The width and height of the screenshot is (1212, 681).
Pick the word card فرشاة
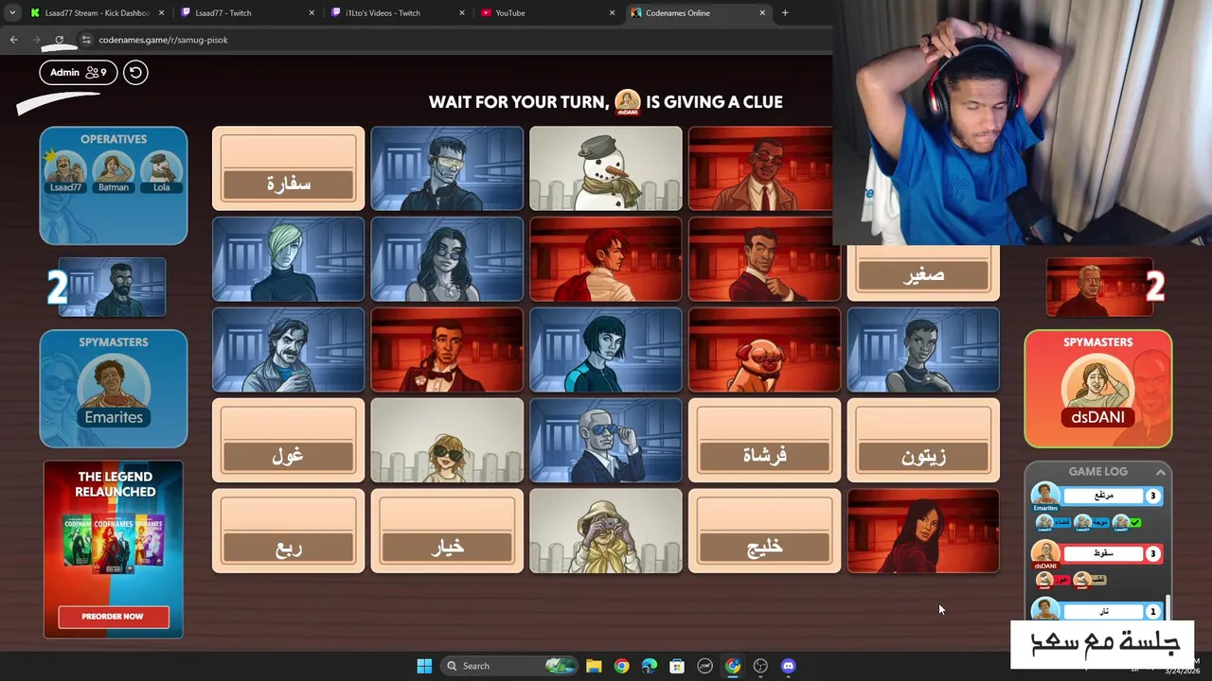(x=765, y=441)
